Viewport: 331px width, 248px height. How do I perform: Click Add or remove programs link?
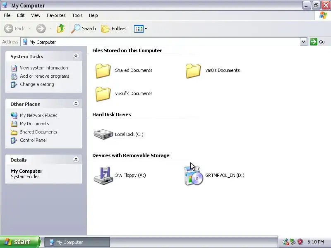[x=45, y=76]
